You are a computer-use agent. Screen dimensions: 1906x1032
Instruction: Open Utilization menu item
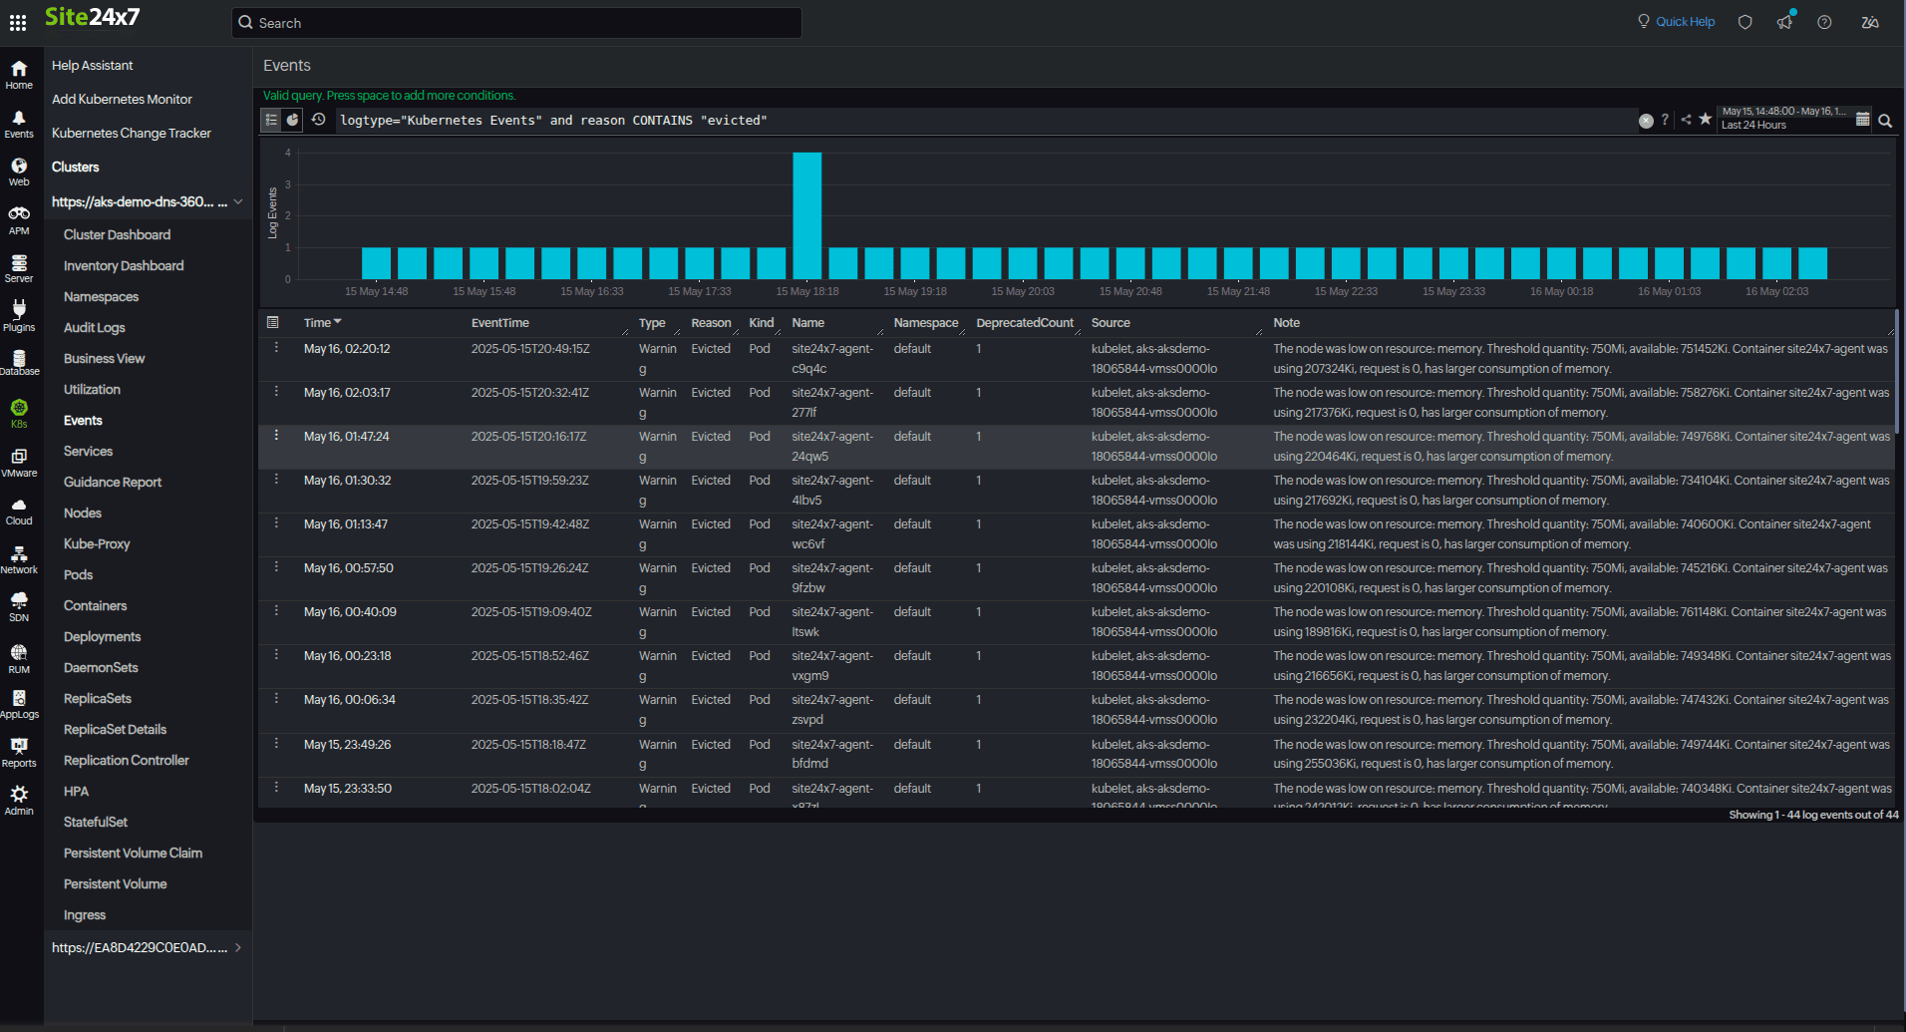click(x=92, y=389)
